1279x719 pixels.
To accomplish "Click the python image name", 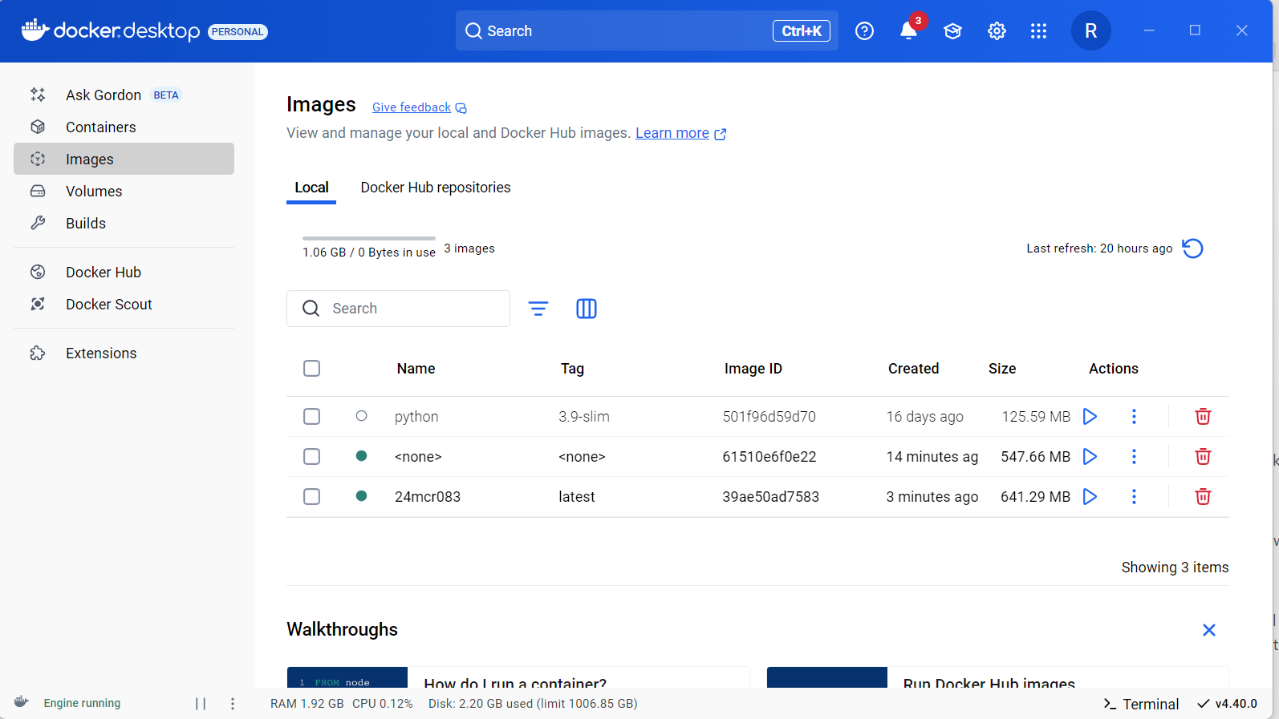I will (x=416, y=417).
